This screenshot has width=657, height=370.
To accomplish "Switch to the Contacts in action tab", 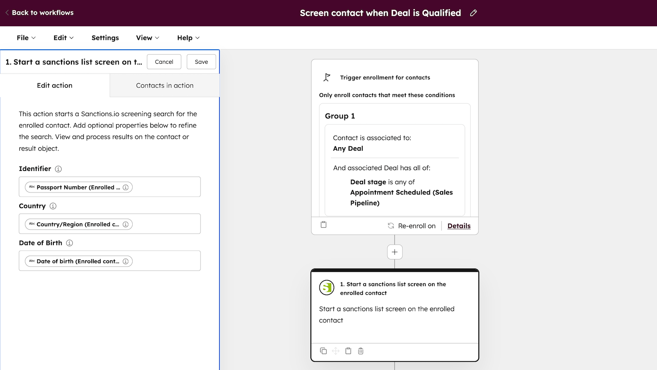I will [164, 85].
